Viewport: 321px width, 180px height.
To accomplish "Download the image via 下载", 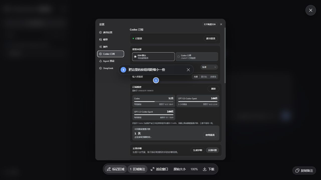I will (x=208, y=169).
